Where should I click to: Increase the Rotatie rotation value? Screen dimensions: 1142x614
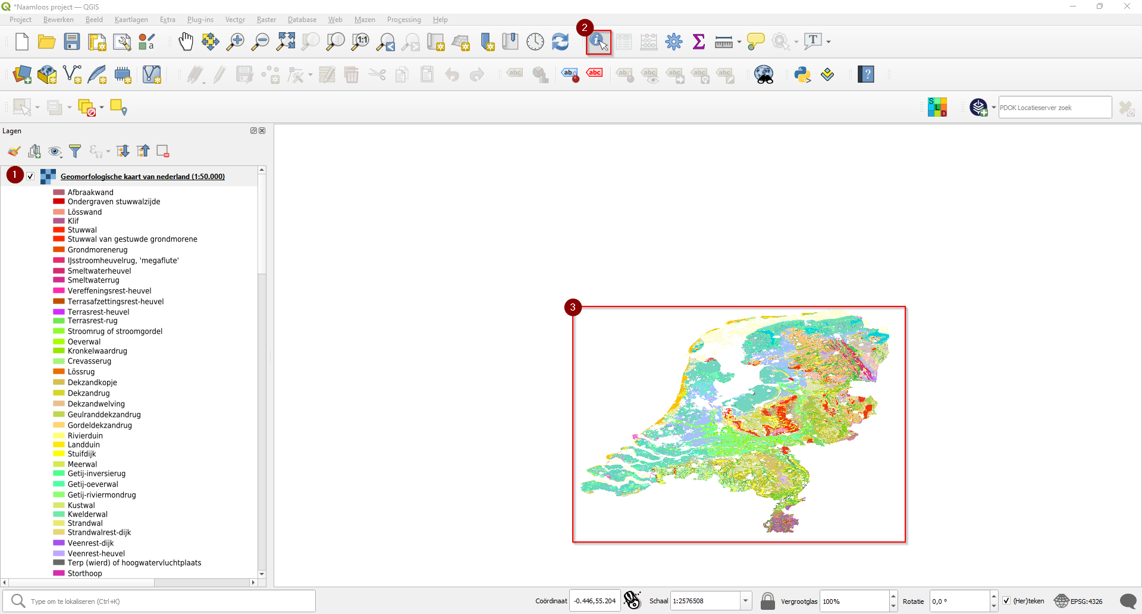(994, 596)
